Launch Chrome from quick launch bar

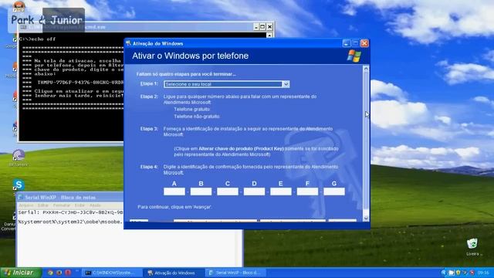[50, 273]
